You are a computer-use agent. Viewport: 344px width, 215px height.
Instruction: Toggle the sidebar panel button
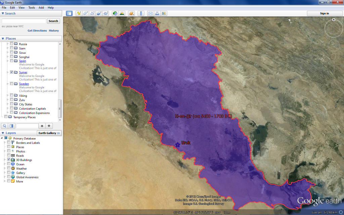coord(69,13)
